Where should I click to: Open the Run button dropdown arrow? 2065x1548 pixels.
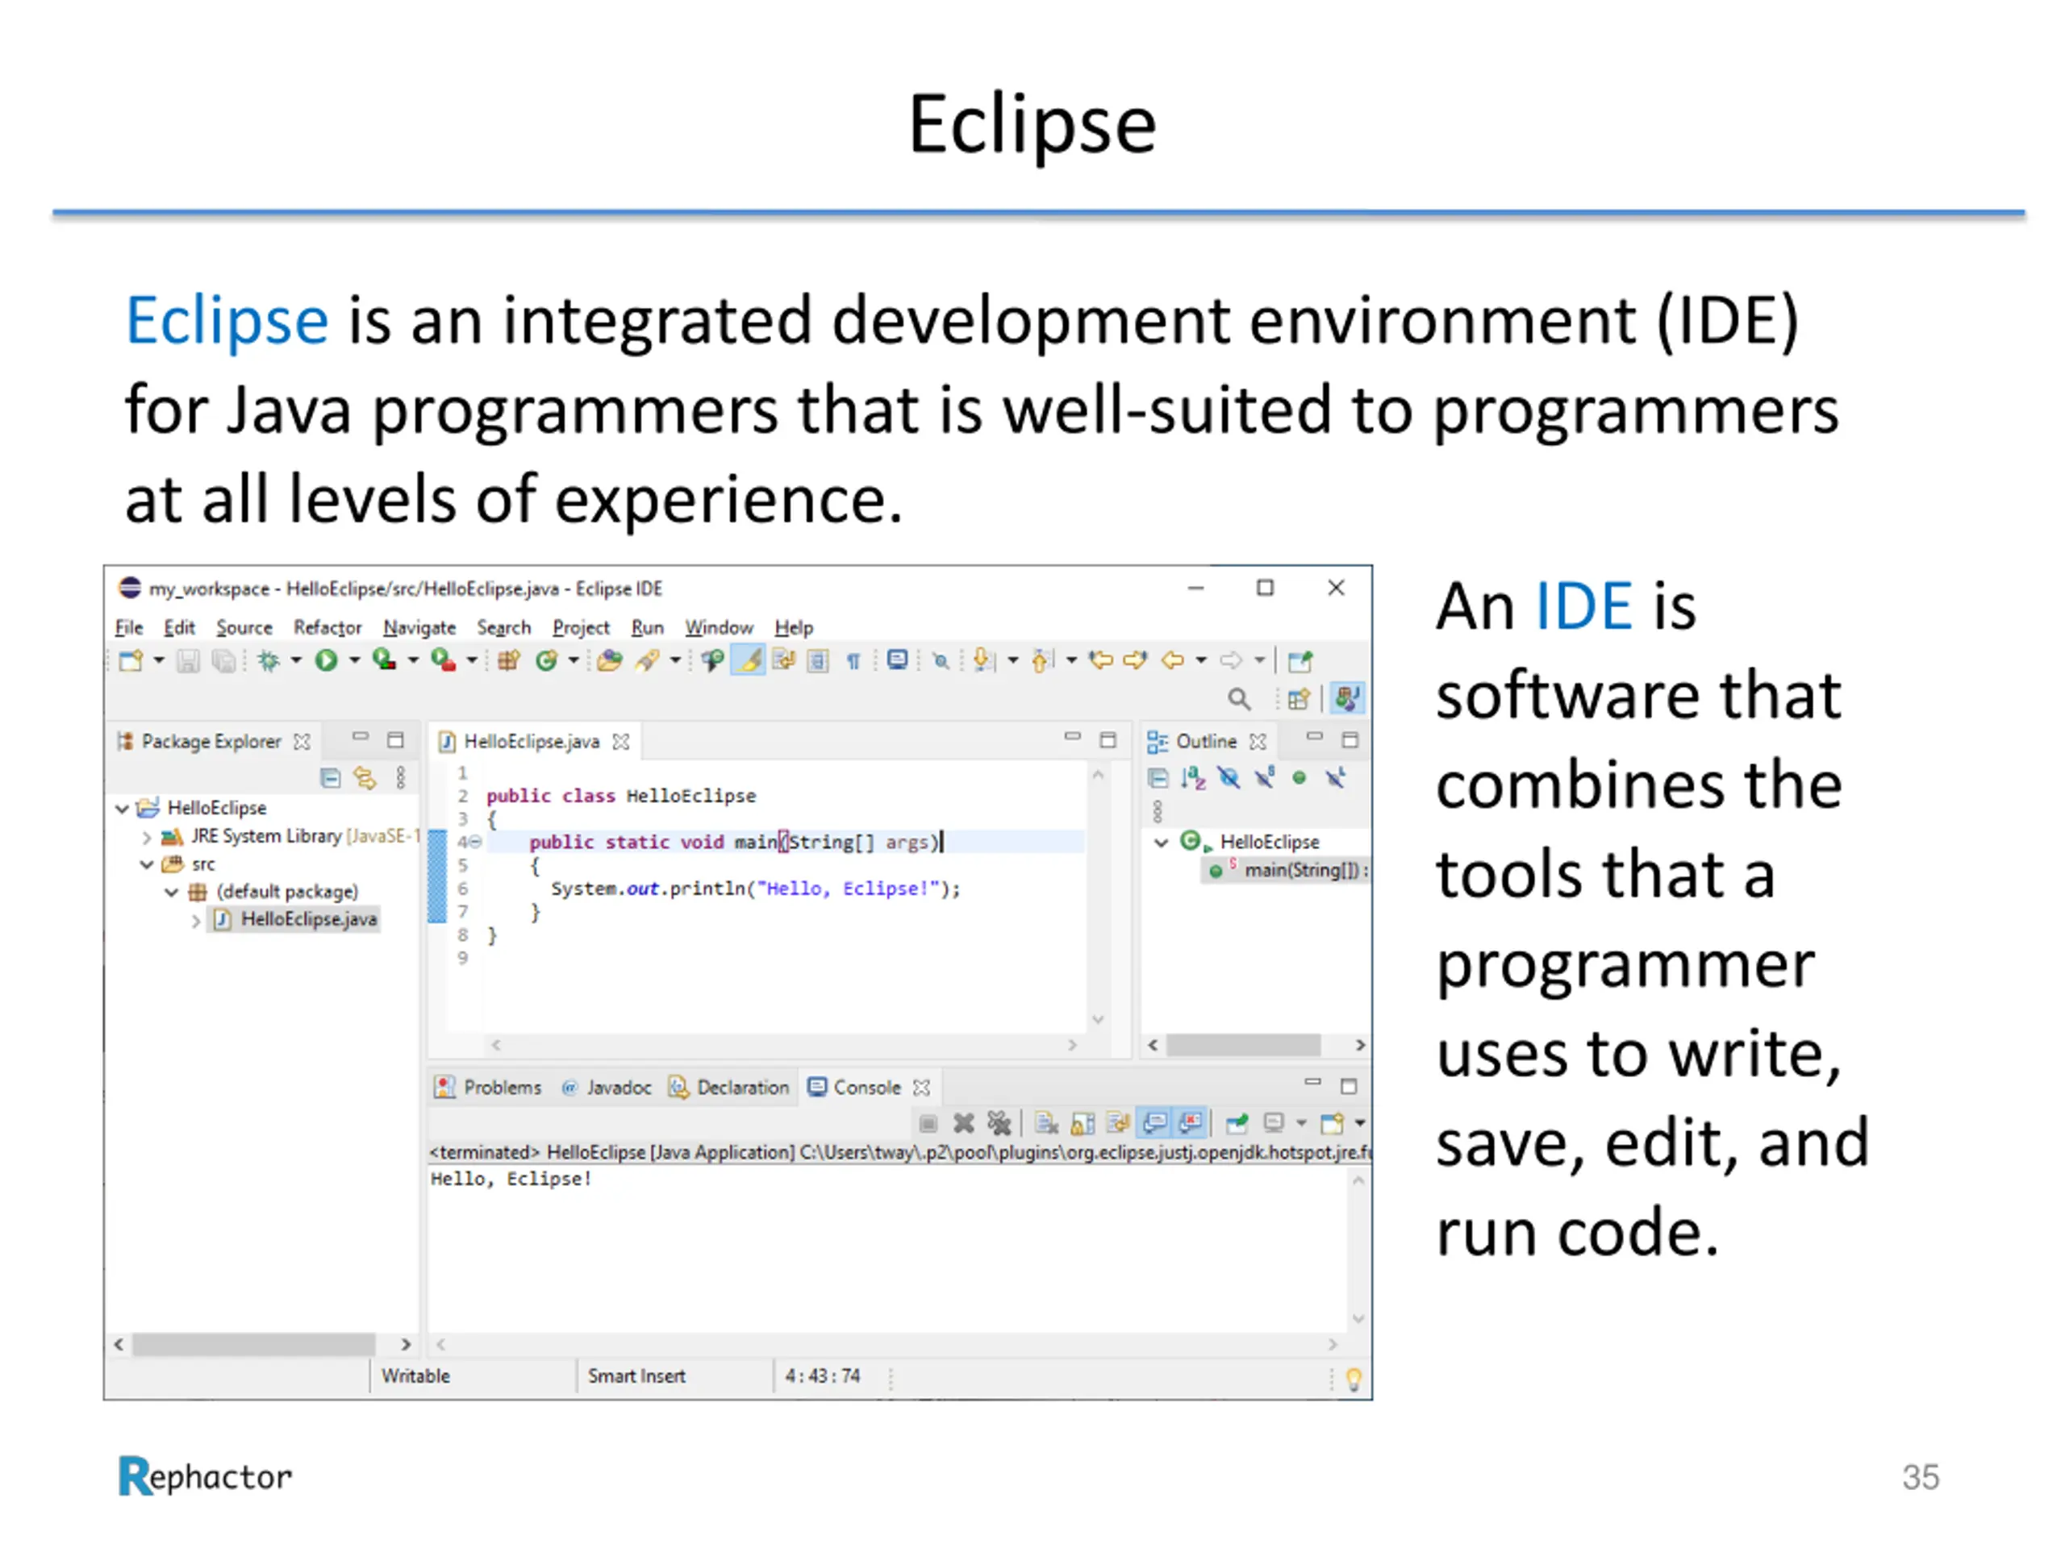[x=354, y=660]
